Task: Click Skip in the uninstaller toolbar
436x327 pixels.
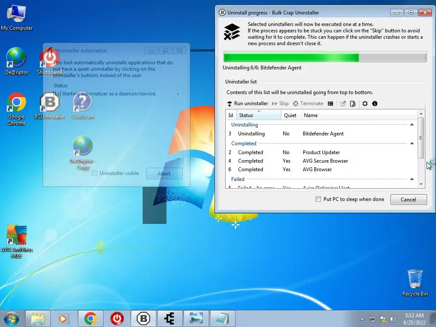Action: tap(280, 103)
